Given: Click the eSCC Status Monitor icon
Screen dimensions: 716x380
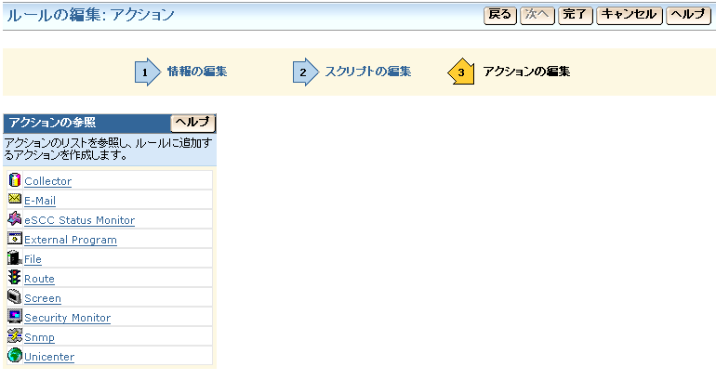Looking at the screenshot, I should 15,219.
